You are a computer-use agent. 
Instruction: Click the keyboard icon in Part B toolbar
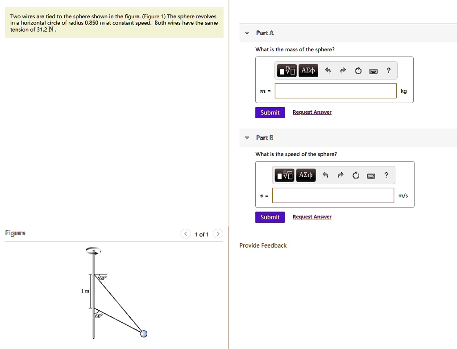[371, 175]
